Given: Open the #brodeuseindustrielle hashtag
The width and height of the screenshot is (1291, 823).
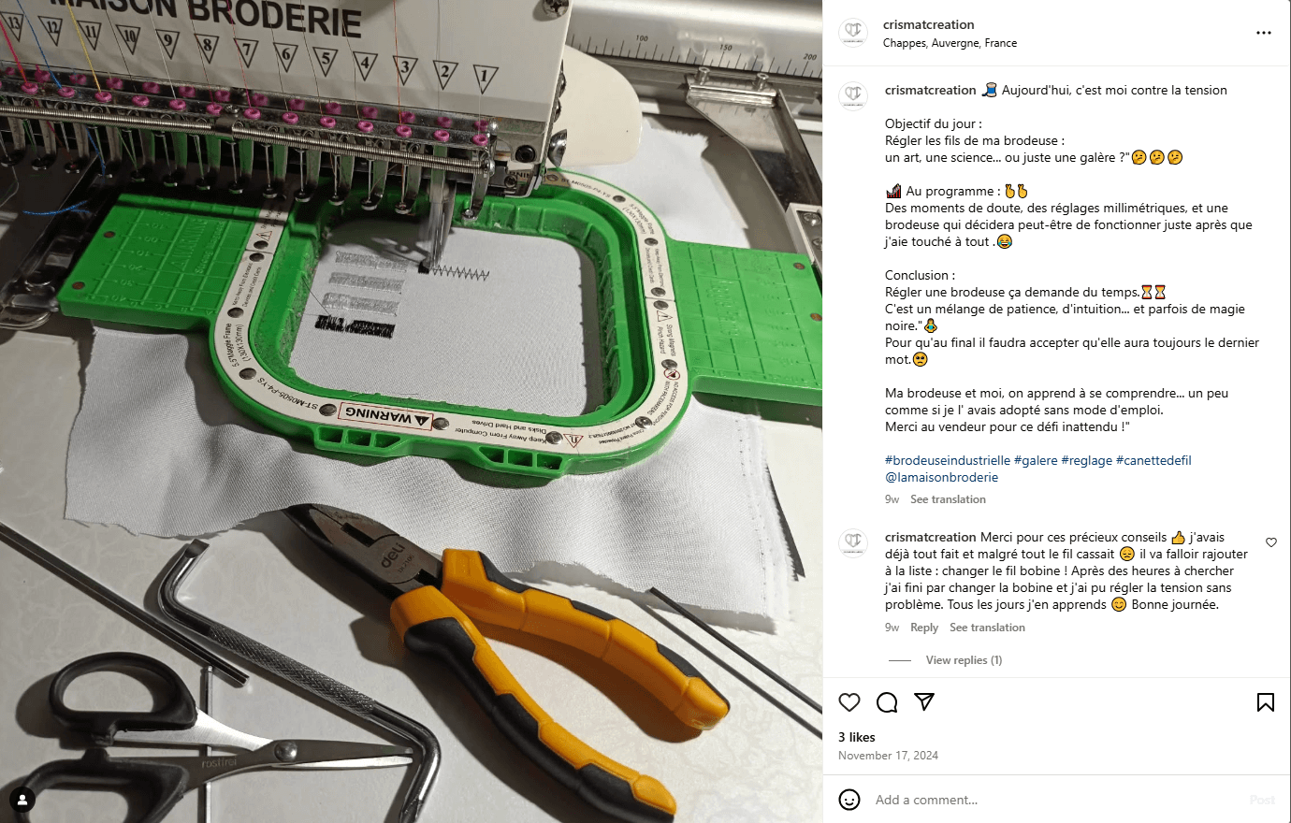Looking at the screenshot, I should coord(948,460).
